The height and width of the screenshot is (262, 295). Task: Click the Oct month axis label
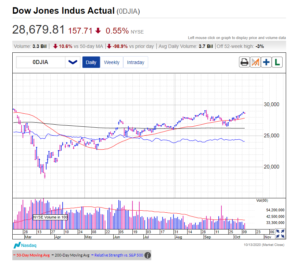click(237, 237)
